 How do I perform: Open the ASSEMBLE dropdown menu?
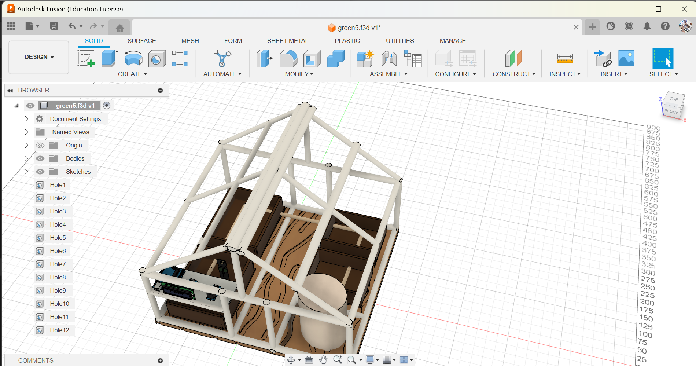tap(388, 74)
